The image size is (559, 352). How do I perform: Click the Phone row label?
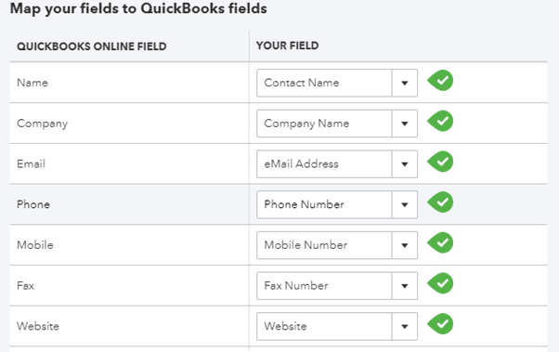33,204
